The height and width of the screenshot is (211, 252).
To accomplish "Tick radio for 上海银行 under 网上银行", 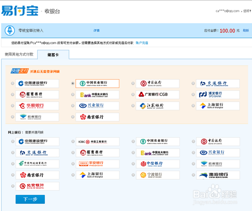I will click(73, 175).
